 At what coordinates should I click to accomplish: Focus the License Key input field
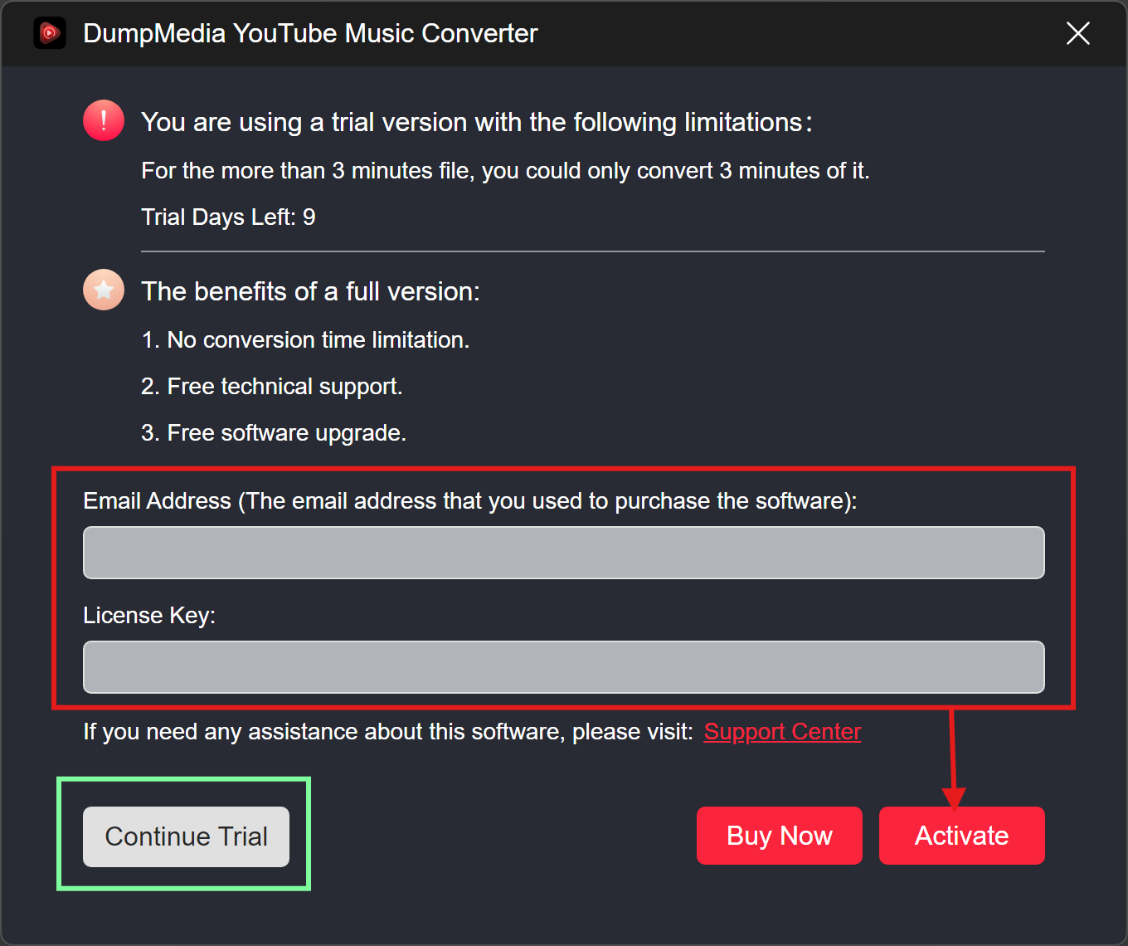coord(563,667)
